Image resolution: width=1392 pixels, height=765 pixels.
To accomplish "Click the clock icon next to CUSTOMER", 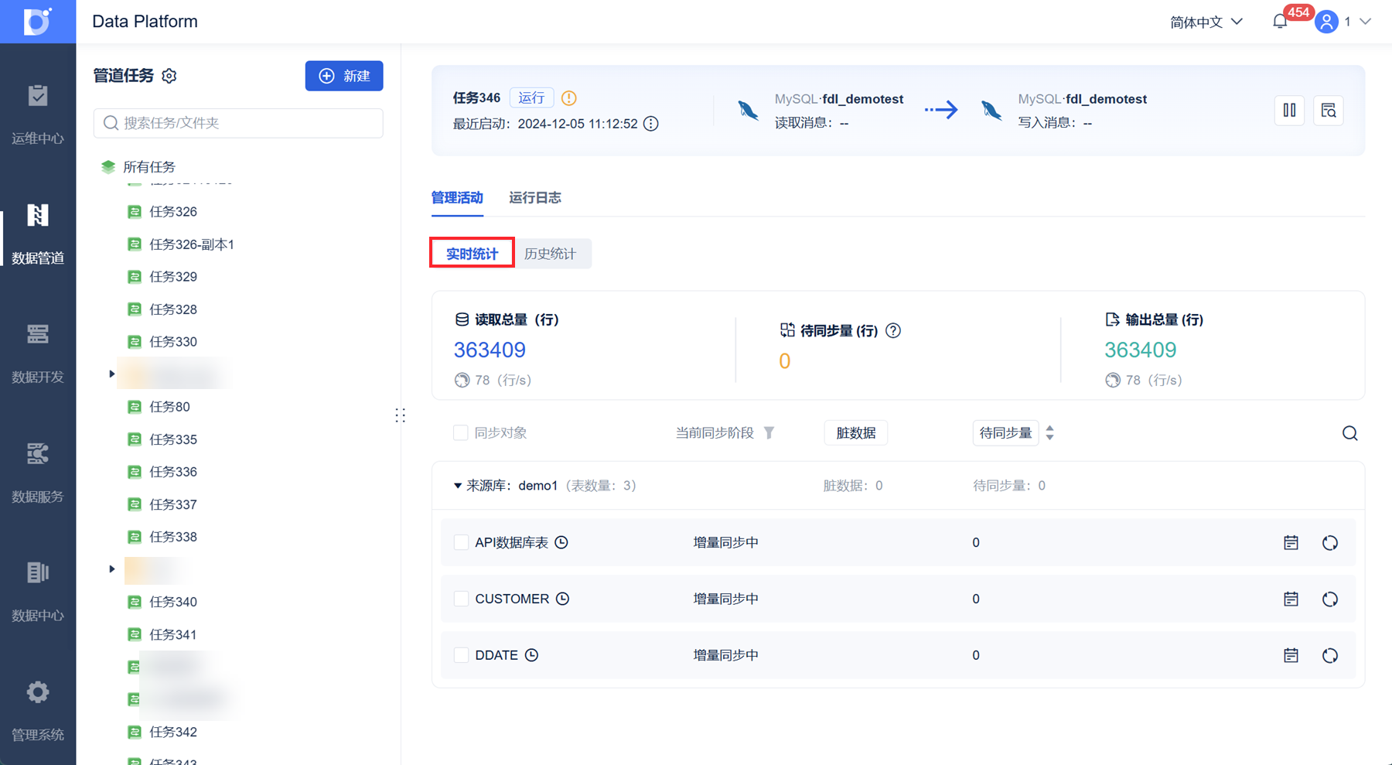I will 562,599.
